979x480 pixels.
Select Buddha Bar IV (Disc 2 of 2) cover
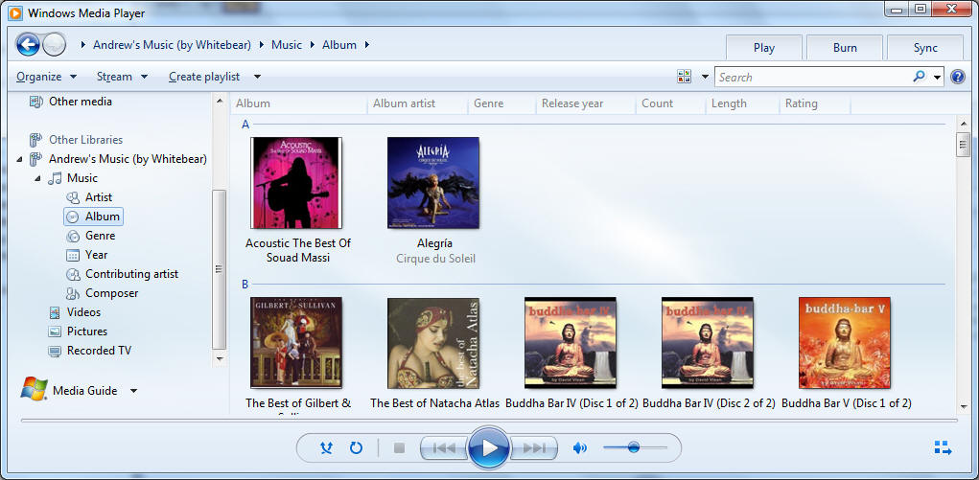pos(708,343)
